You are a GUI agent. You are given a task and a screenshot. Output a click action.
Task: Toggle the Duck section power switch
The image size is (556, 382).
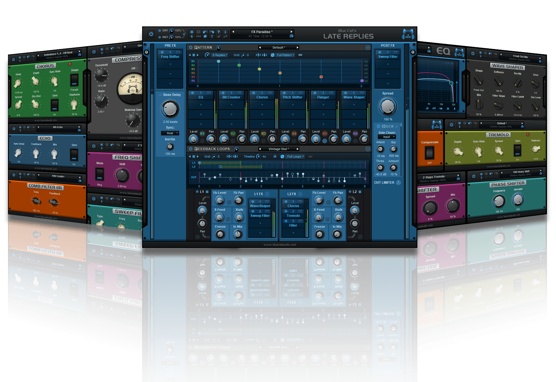378,126
